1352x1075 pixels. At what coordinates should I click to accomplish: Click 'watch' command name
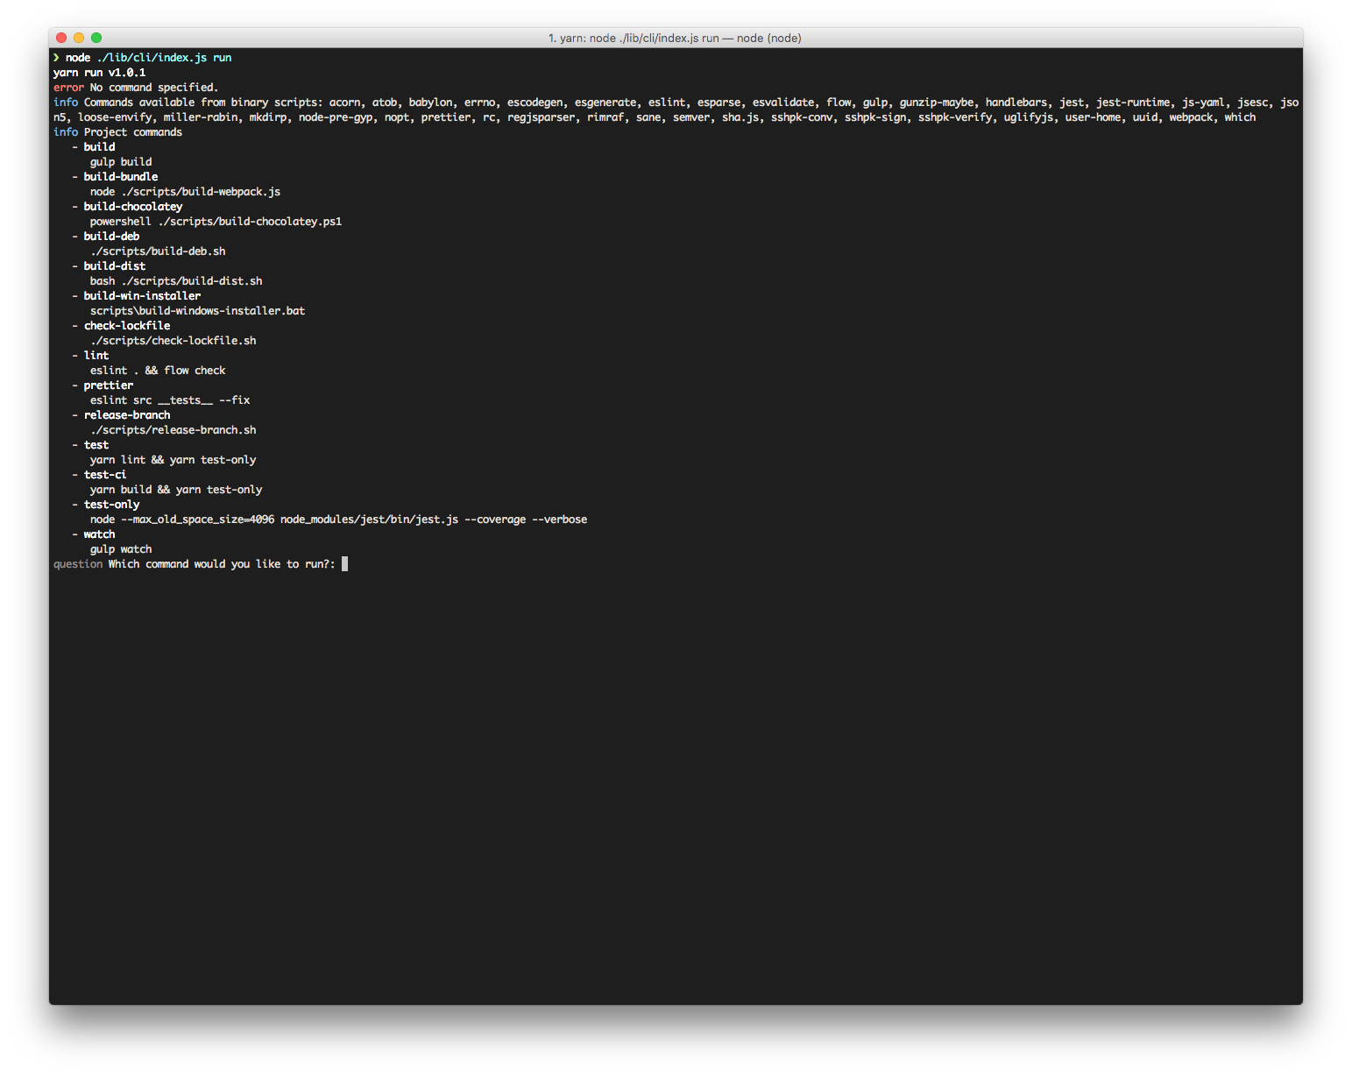99,534
